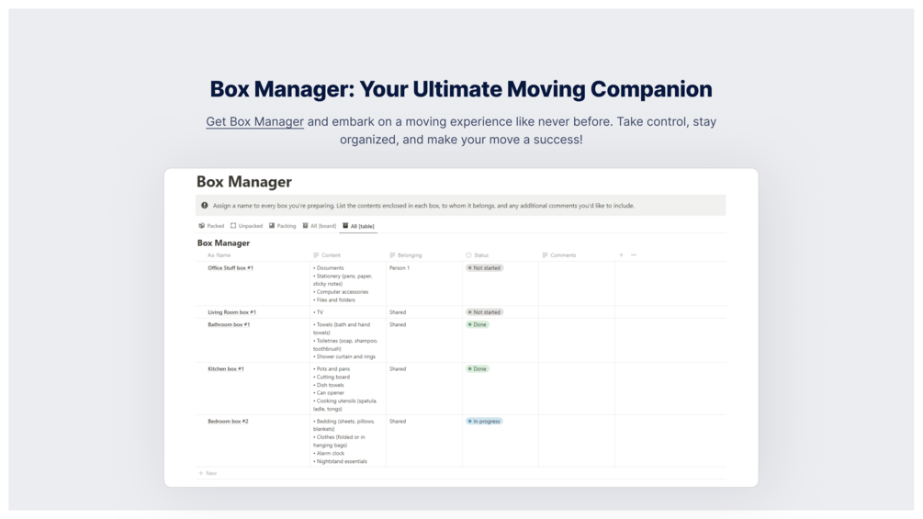Click the info icon in the callout
This screenshot has width=923, height=519.
pyautogui.click(x=204, y=206)
